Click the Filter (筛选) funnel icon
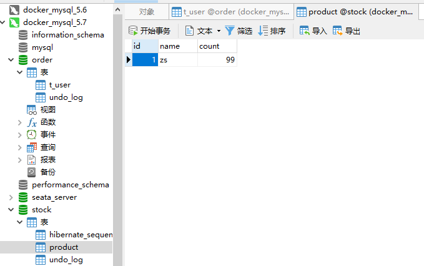Image resolution: width=424 pixels, height=266 pixels. (230, 31)
